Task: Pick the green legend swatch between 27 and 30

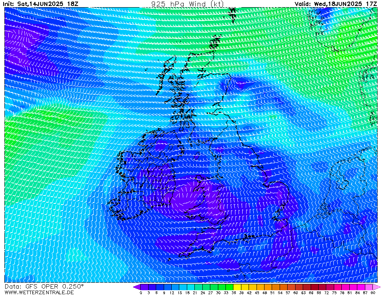Action: tap(214, 287)
